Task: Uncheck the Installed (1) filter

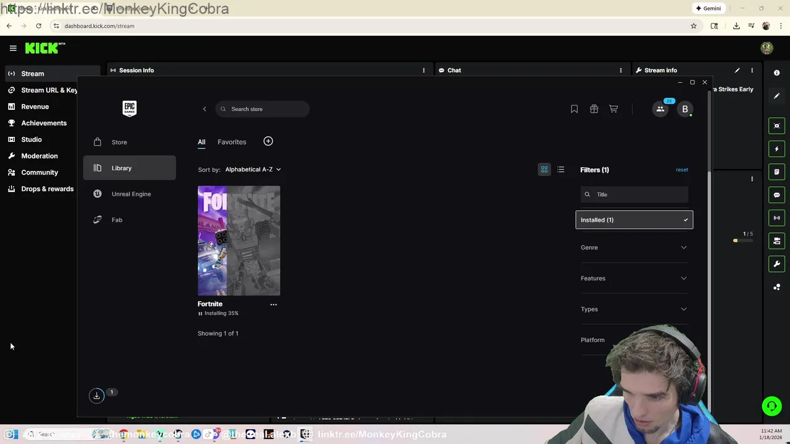Action: 634,220
